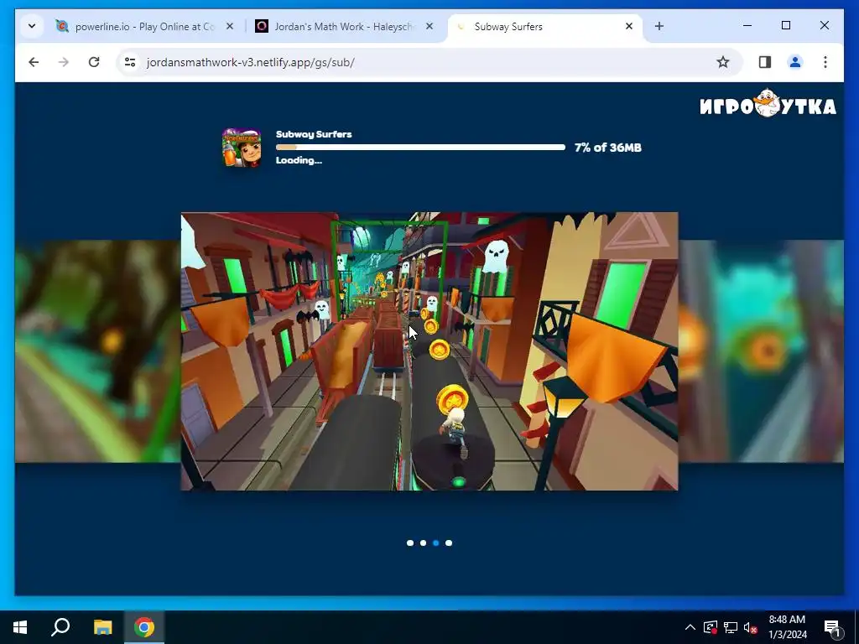Reload the current page
Image resolution: width=859 pixels, height=644 pixels.
(94, 62)
